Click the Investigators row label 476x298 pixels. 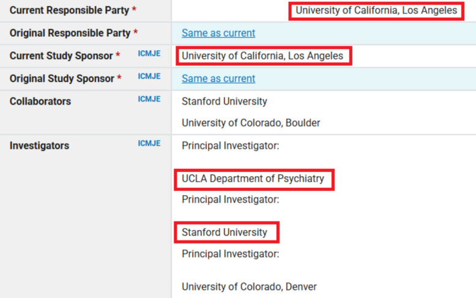point(39,146)
